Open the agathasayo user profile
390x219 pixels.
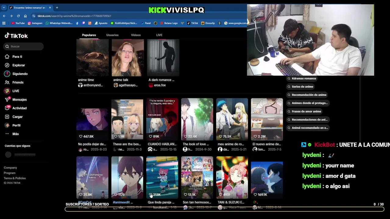coord(126,85)
